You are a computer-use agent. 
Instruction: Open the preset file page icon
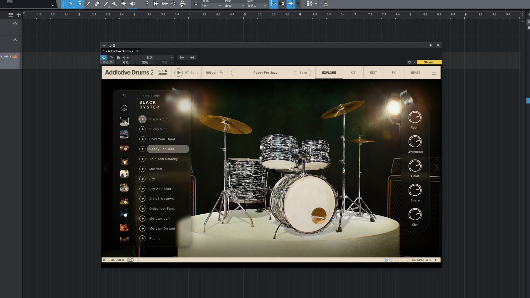point(118,57)
